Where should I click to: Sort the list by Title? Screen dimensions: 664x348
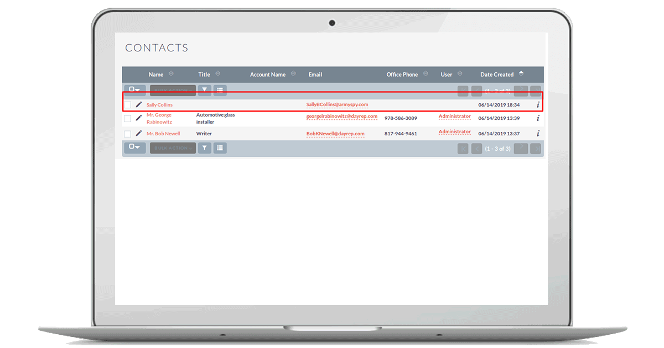[218, 74]
